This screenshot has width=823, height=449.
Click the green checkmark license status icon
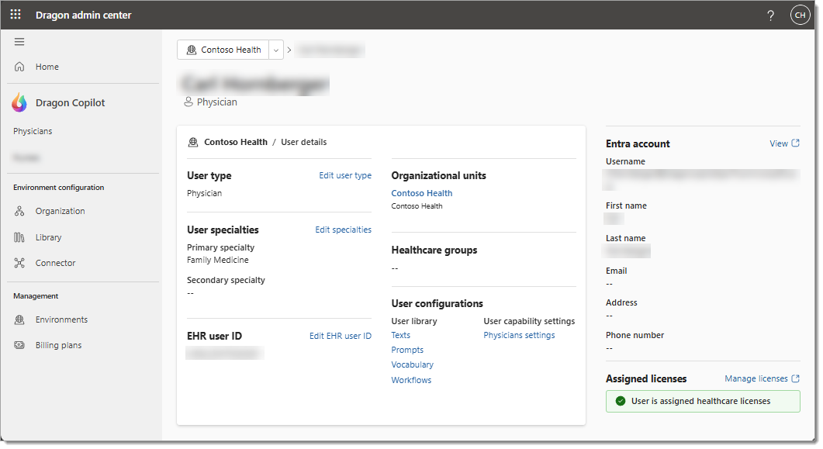coord(621,401)
